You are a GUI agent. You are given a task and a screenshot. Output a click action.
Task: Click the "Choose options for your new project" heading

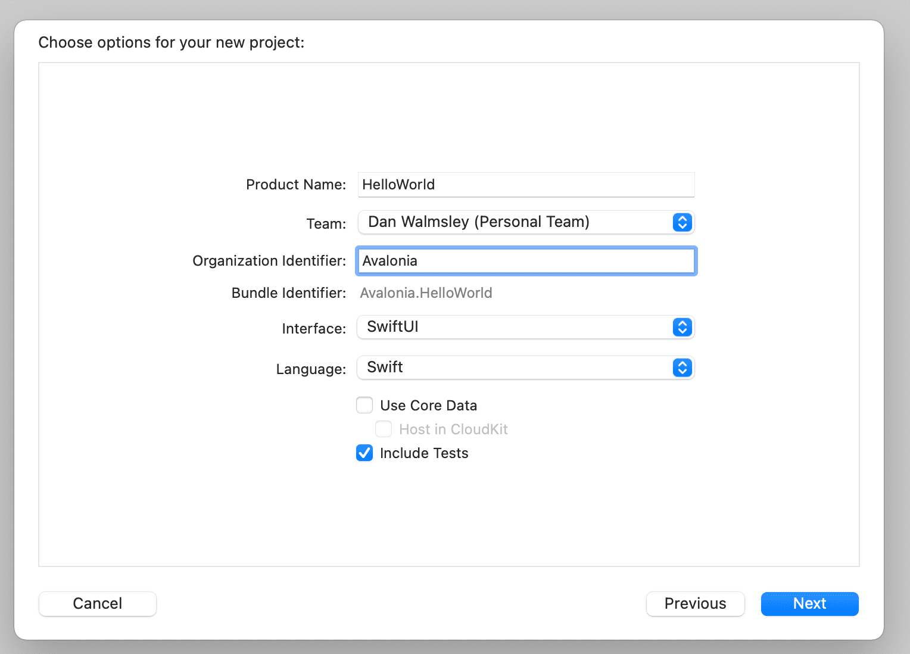point(172,43)
